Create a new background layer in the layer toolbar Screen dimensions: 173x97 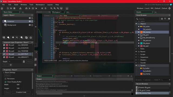pos(4,38)
